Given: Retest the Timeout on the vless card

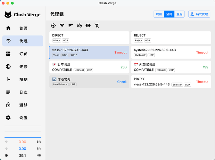Looking at the screenshot, I should point(120,52).
